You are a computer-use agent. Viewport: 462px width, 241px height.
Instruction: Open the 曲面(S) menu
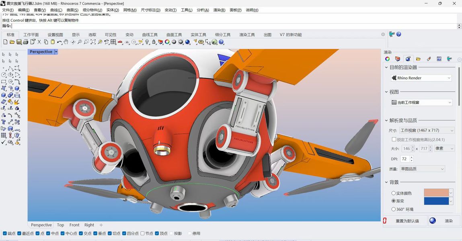click(72, 10)
